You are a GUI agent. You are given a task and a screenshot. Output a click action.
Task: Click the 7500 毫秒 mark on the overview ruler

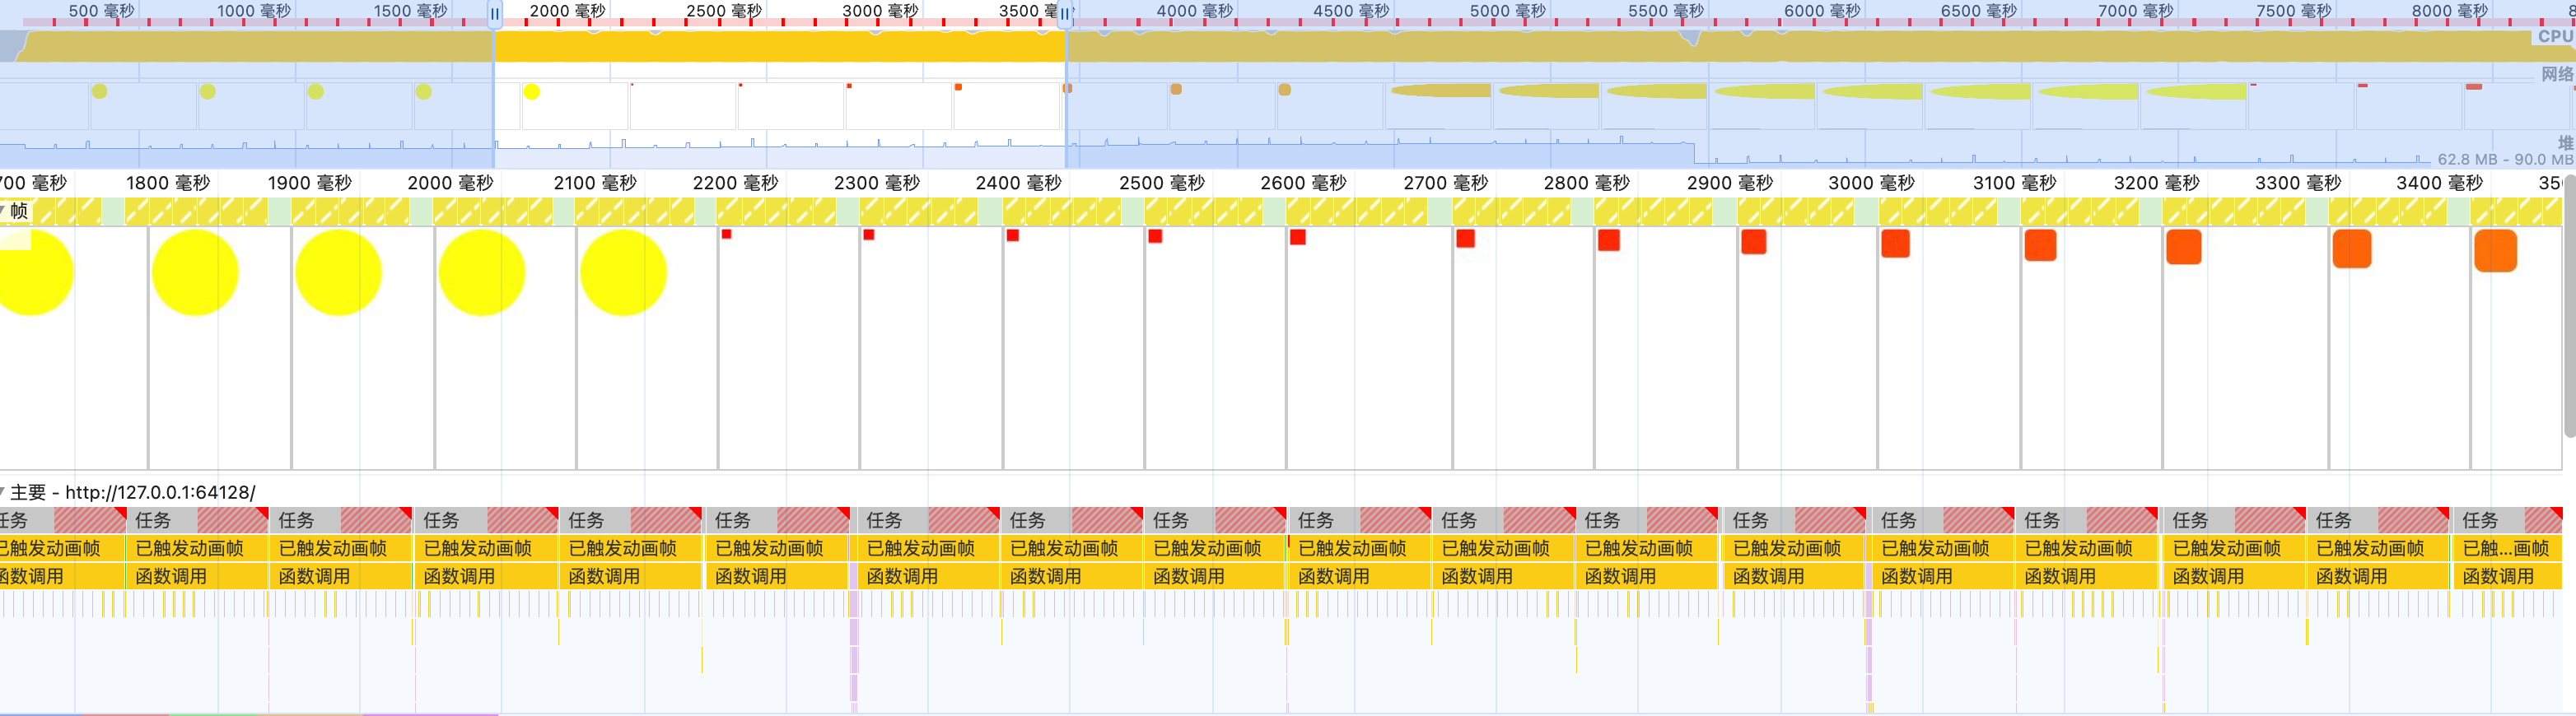coord(2294,11)
